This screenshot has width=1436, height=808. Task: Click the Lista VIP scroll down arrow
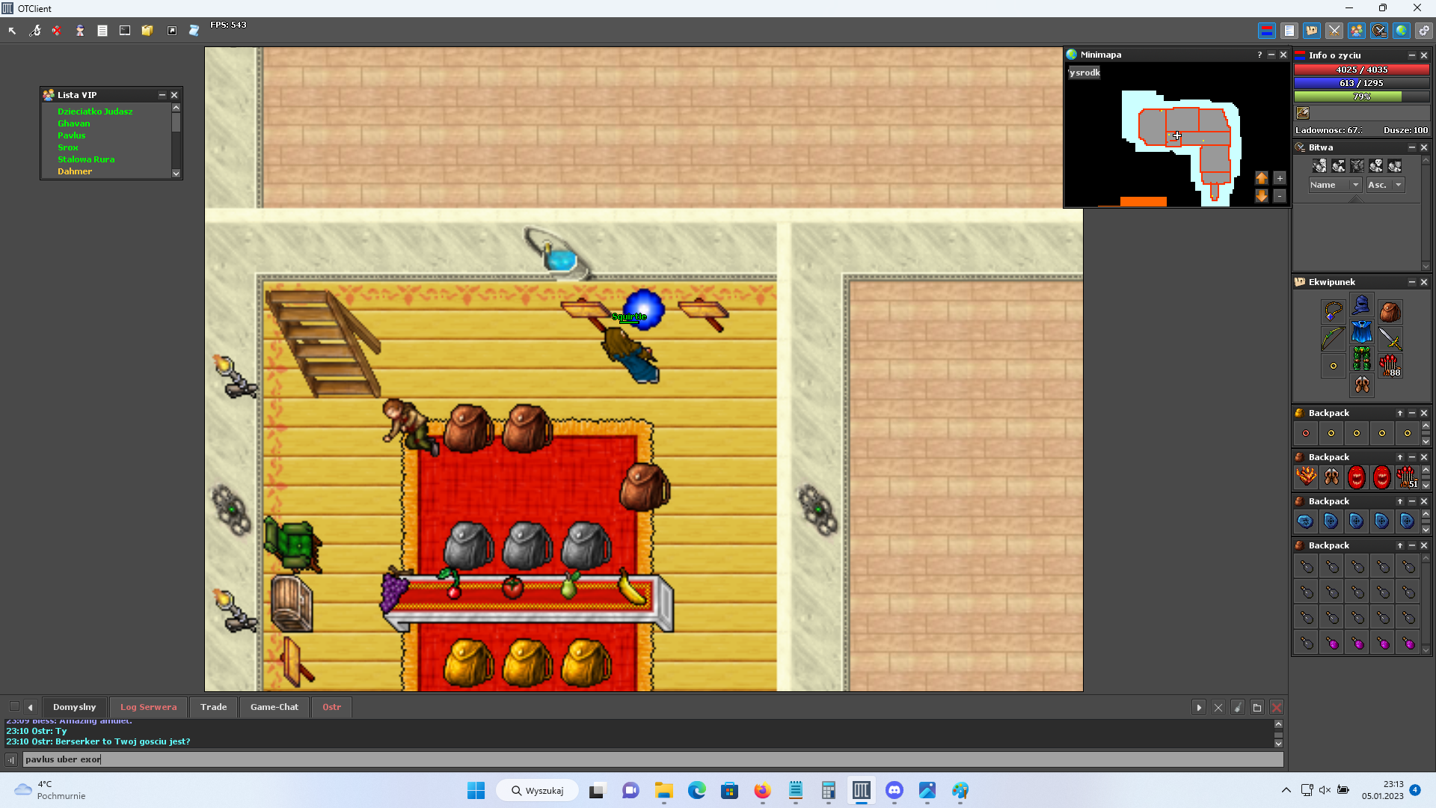(x=177, y=174)
